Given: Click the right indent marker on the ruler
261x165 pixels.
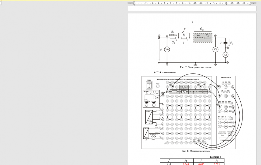Looking at the screenshot, I should [x=251, y=4].
